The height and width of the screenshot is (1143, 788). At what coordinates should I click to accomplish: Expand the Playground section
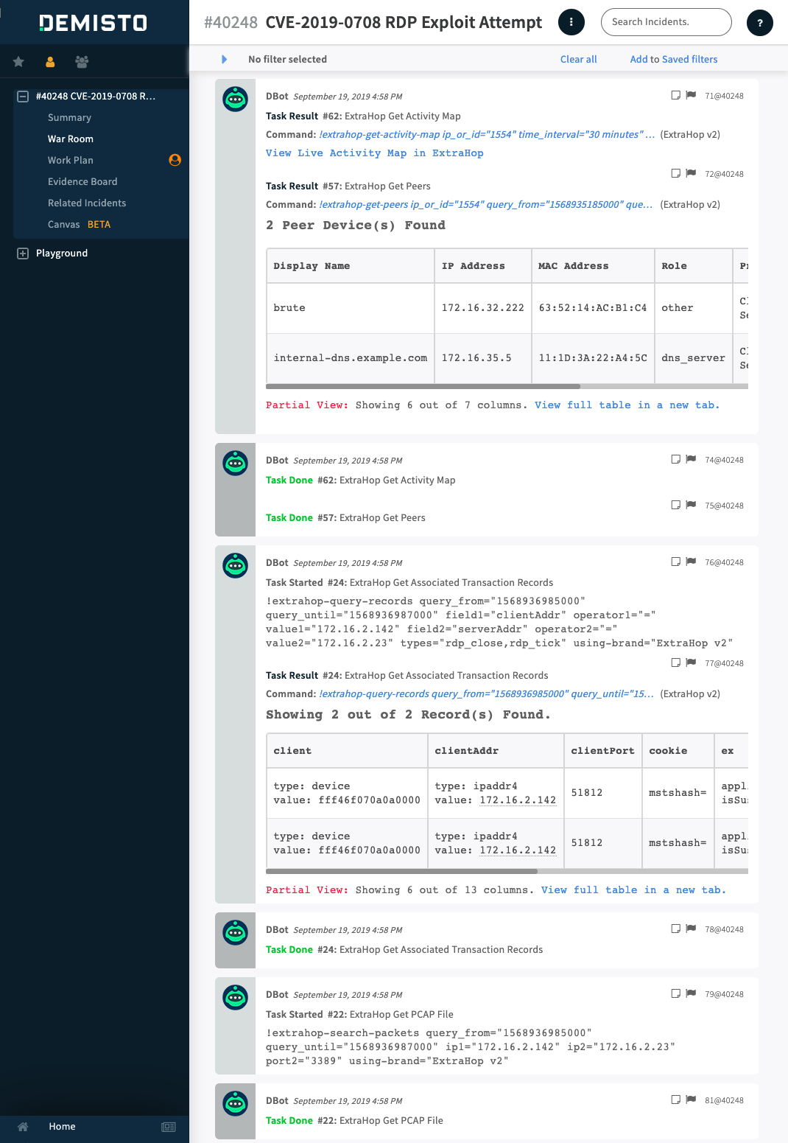[23, 254]
